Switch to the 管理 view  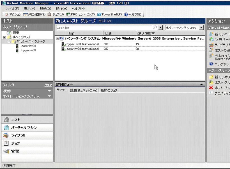[x=15, y=151]
